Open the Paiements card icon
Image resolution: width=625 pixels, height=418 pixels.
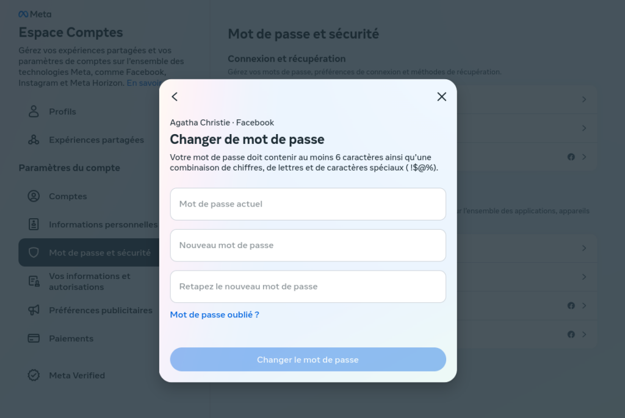click(34, 338)
